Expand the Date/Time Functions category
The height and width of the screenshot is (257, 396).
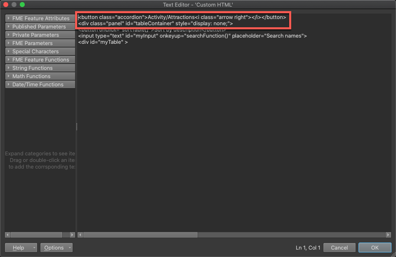pyautogui.click(x=40, y=84)
